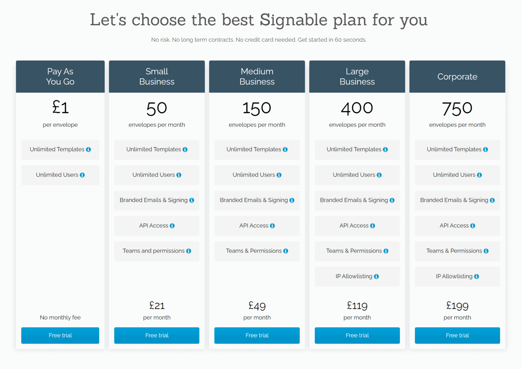Click info icon beside Unlimited Users in Pay As You Go

click(x=83, y=175)
